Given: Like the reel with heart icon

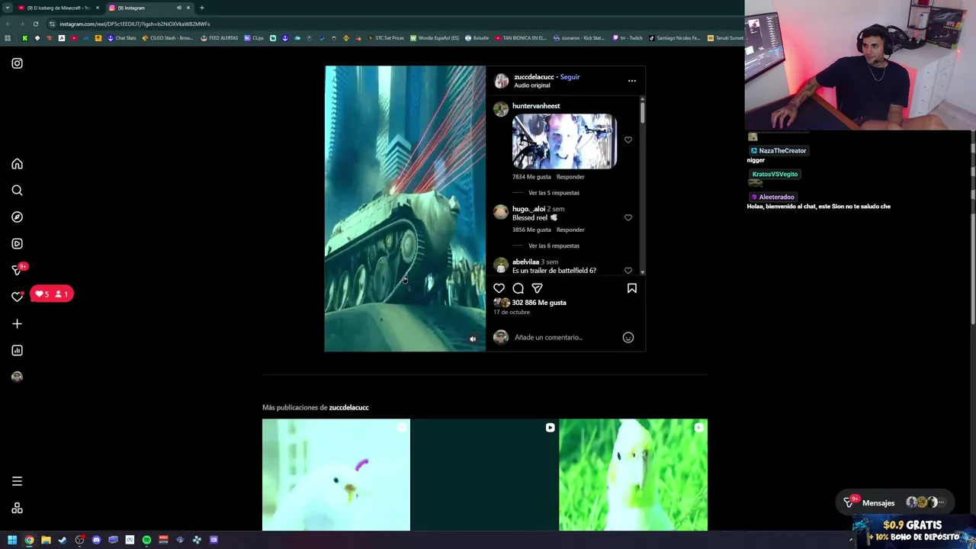Looking at the screenshot, I should (499, 288).
